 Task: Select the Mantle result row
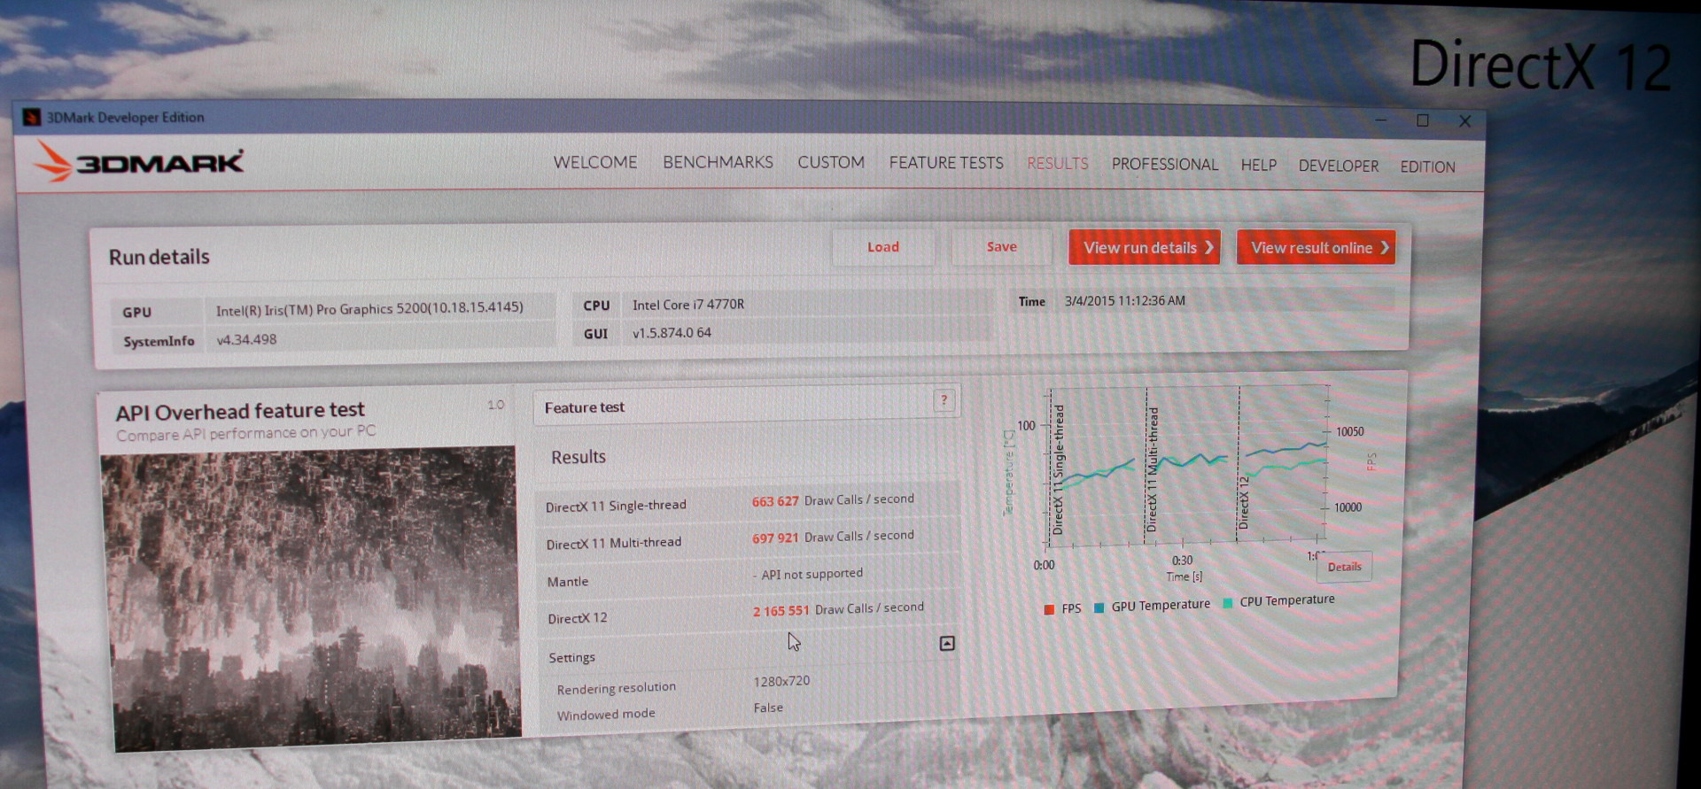coord(747,576)
